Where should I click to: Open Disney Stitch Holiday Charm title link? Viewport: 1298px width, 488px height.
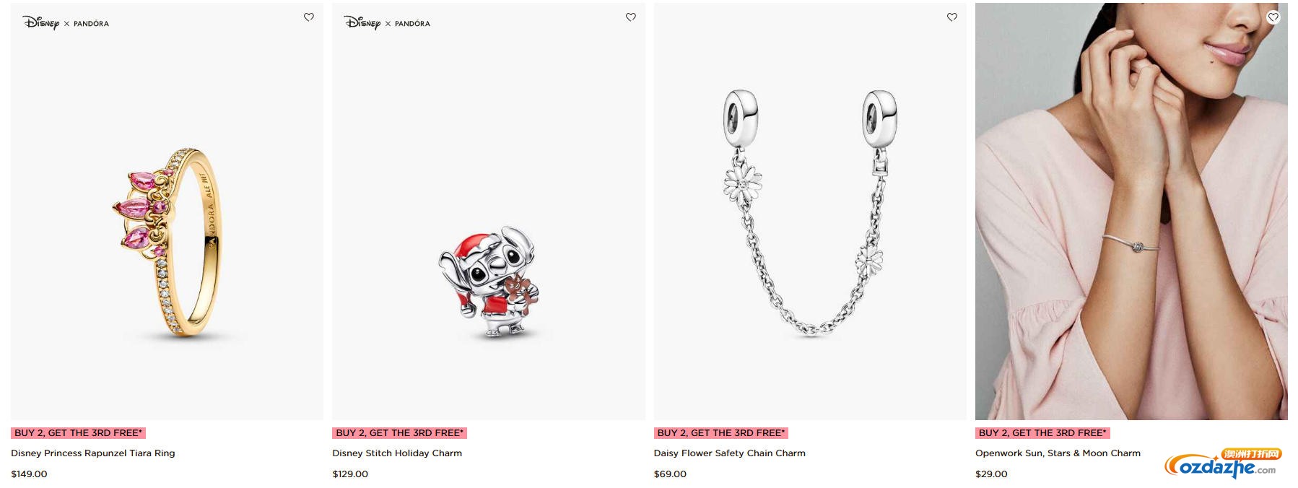coord(397,453)
